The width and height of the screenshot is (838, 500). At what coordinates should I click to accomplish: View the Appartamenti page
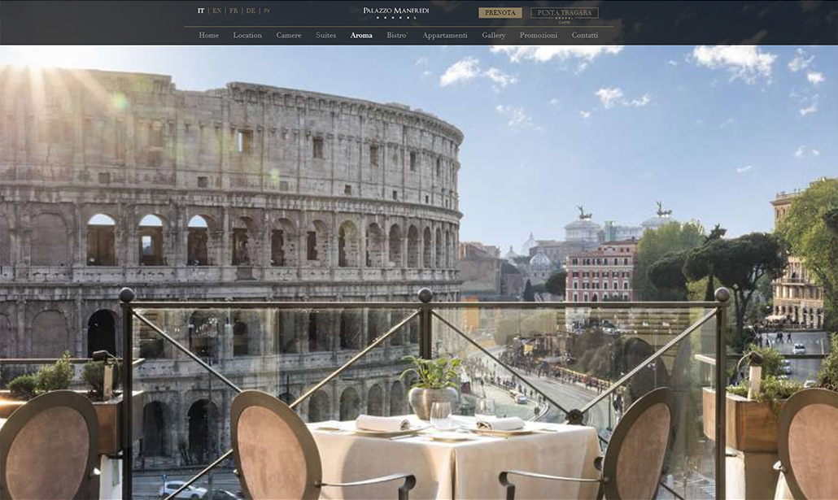point(444,36)
